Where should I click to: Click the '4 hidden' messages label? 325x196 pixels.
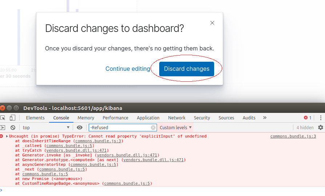pyautogui.click(x=305, y=127)
